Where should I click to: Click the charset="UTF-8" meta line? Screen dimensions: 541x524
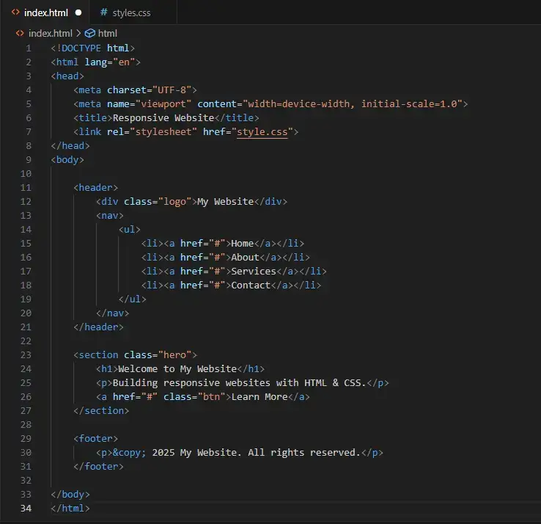(135, 90)
